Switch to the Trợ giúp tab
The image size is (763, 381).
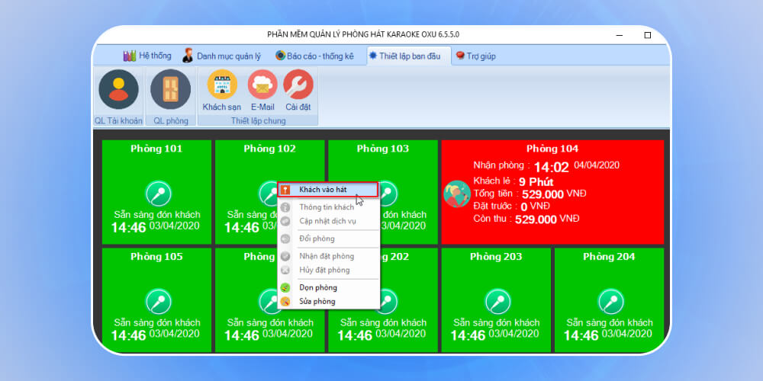[475, 56]
